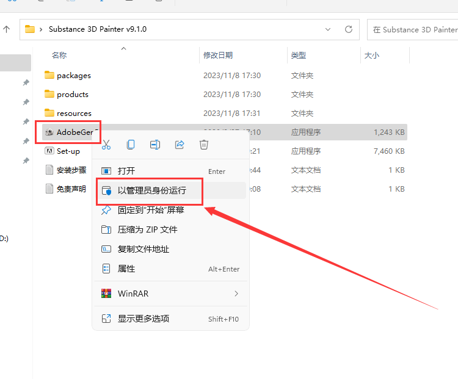
Task: Click the Refresh button in address bar
Action: point(349,29)
